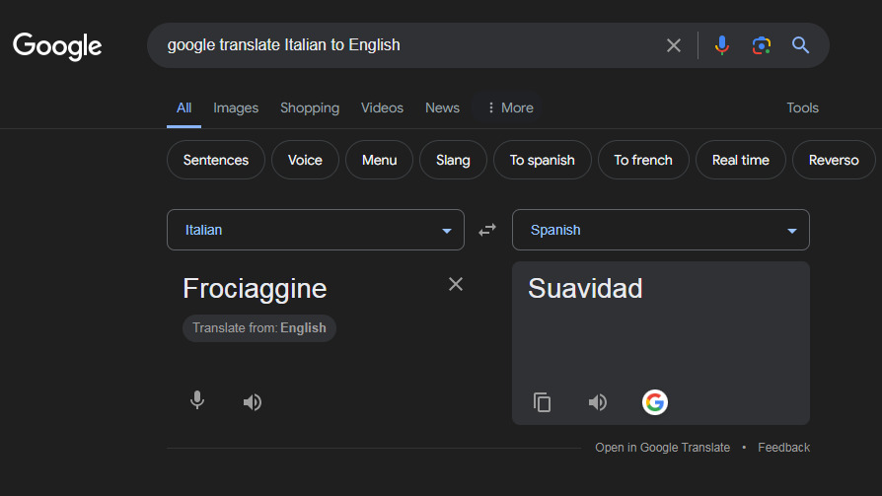Viewport: 882px width, 496px height.
Task: Swap source and target languages
Action: tap(487, 230)
